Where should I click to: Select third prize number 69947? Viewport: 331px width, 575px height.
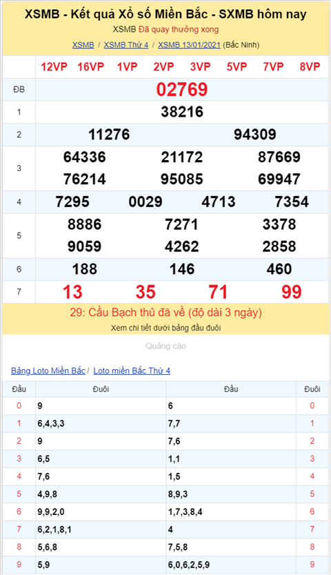(x=279, y=179)
